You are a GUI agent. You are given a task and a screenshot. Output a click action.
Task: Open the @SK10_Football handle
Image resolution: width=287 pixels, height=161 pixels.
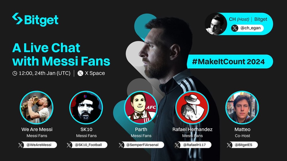(87, 145)
